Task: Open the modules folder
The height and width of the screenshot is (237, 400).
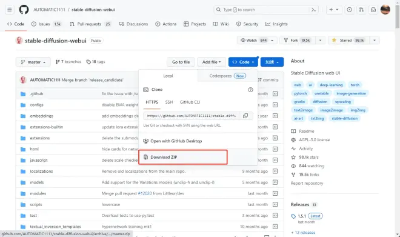Action: pyautogui.click(x=38, y=193)
